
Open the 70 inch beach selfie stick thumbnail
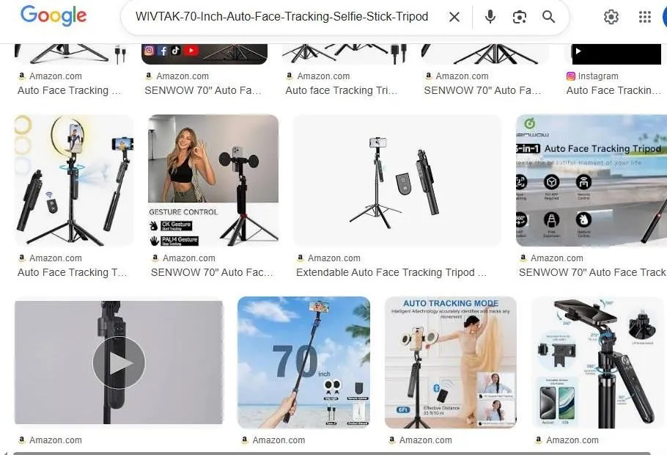tap(303, 362)
